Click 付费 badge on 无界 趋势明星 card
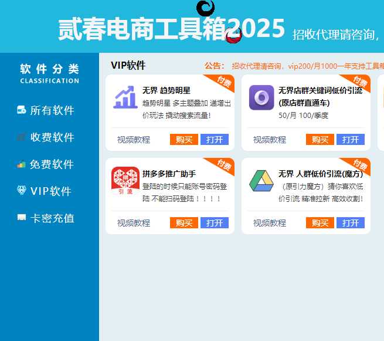Screen dimensions: 384x341 point(224,82)
